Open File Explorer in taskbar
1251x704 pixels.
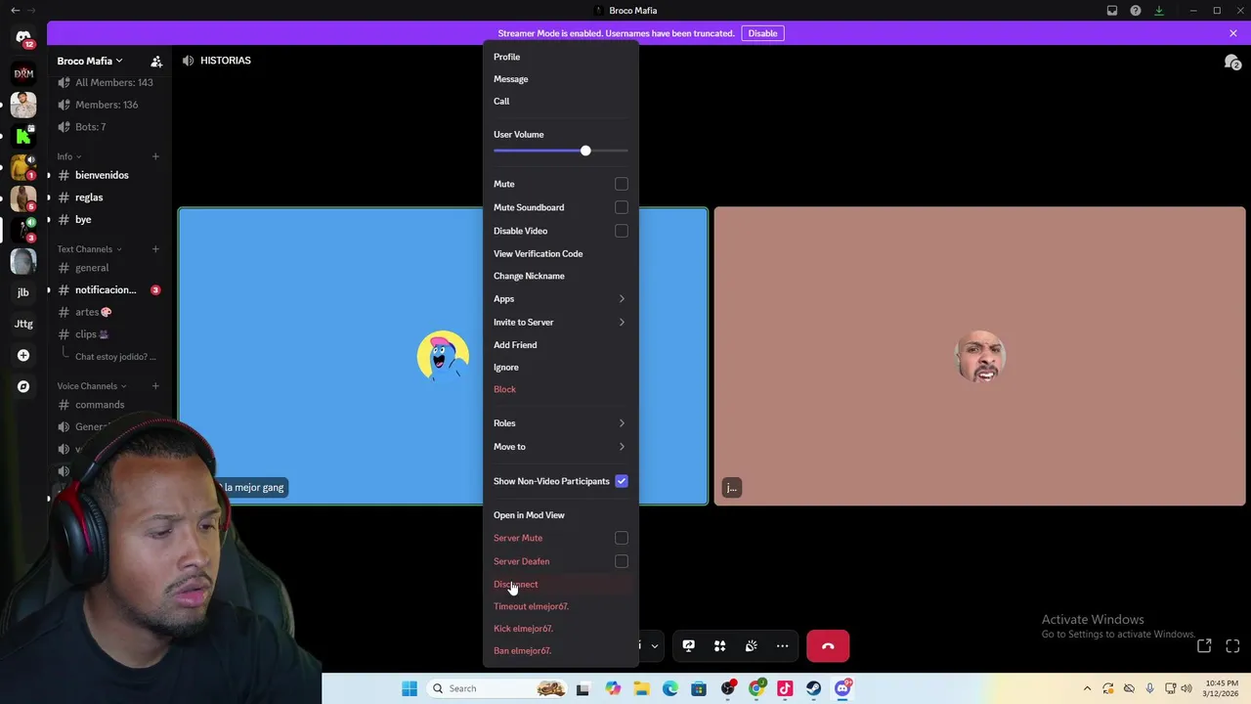pos(641,688)
